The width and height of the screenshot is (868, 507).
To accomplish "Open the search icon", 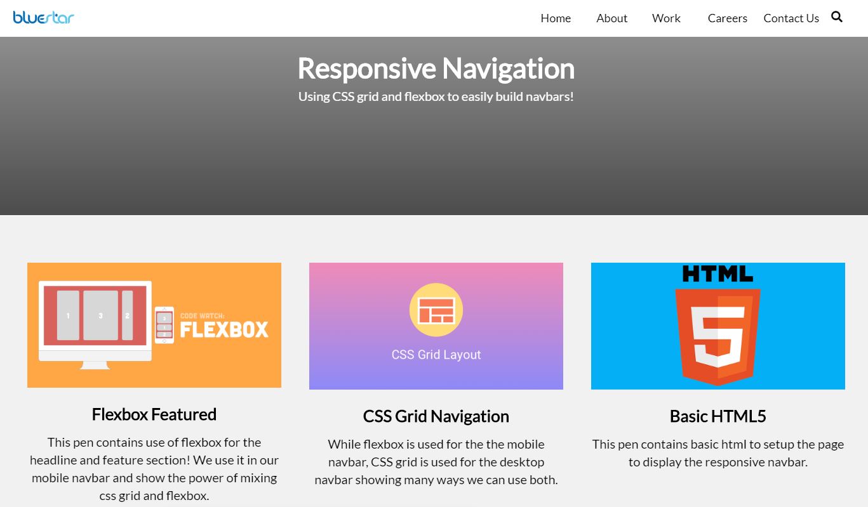I will (x=836, y=17).
